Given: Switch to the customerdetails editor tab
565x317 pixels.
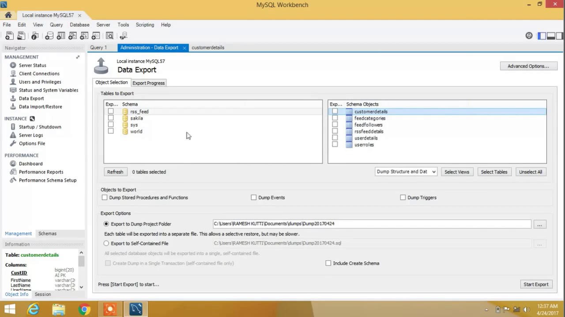Looking at the screenshot, I should (208, 48).
